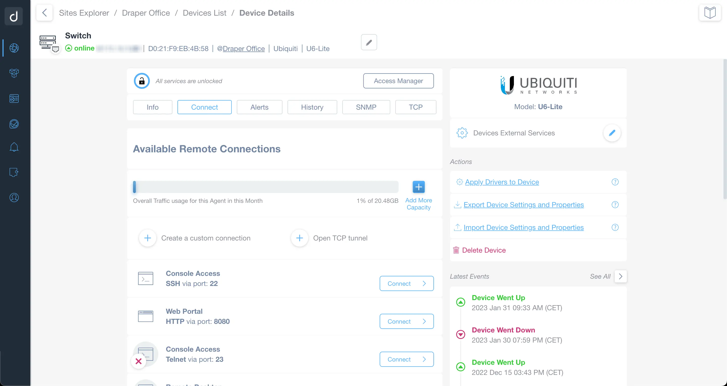Click the Draper Office breadcrumb link
Image resolution: width=727 pixels, height=386 pixels.
[x=146, y=13]
